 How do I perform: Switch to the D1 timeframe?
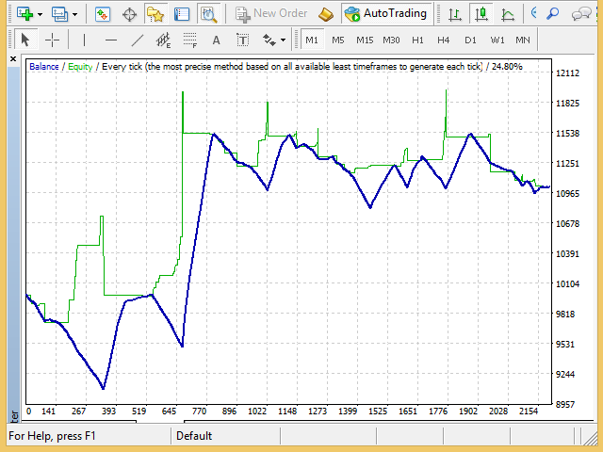pos(470,40)
